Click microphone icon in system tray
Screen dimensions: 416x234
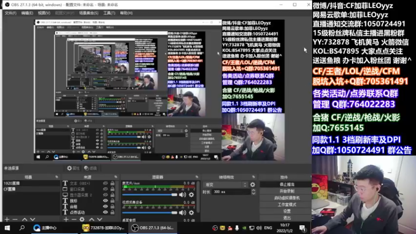(x=237, y=228)
